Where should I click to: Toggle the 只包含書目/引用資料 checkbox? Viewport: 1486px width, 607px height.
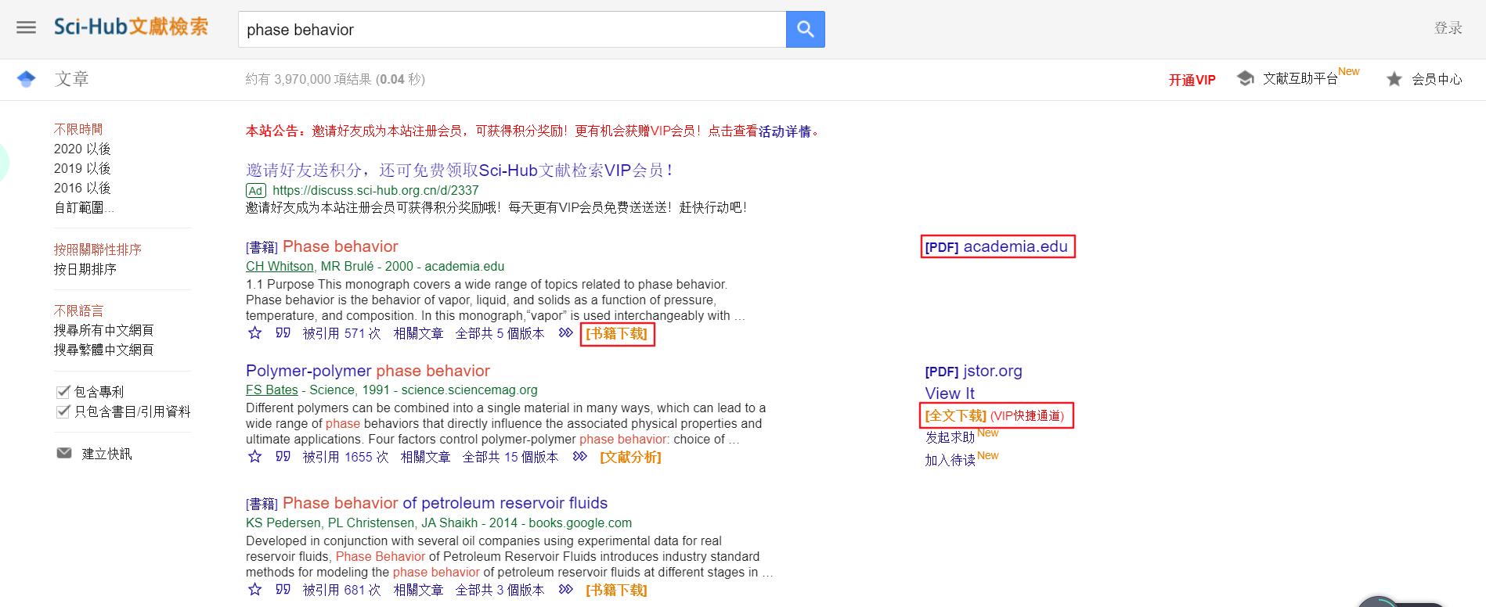pyautogui.click(x=63, y=411)
